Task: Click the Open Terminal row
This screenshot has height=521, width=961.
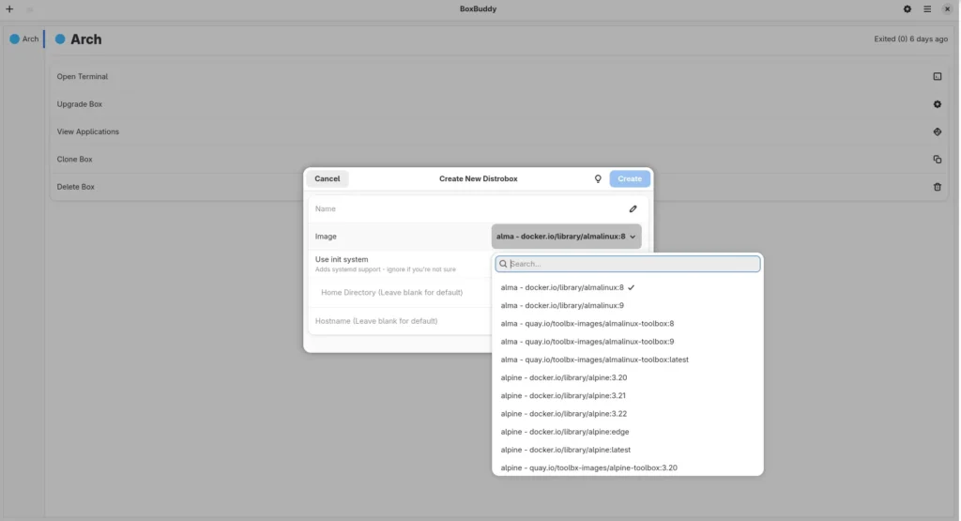Action: click(x=499, y=77)
